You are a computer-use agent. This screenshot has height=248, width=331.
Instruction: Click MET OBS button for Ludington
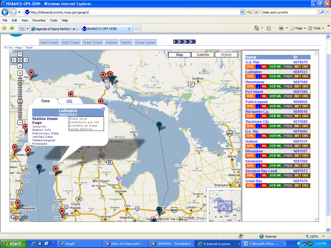[301, 77]
